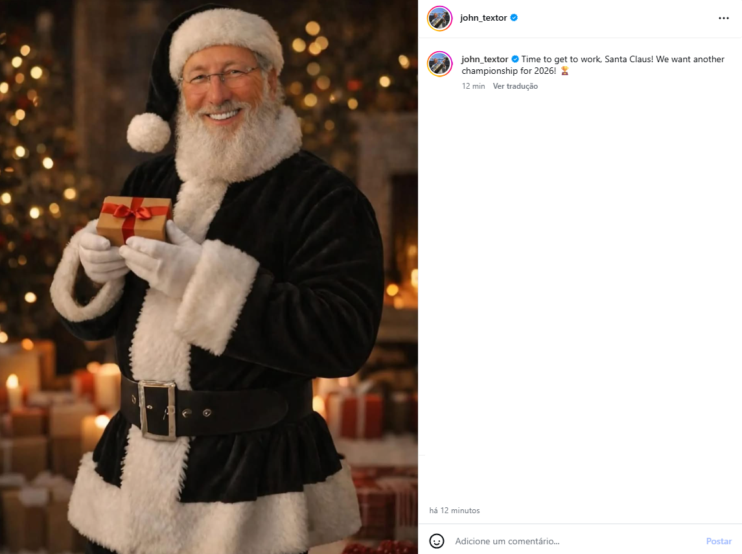Click the header profile avatar with story ring
The height and width of the screenshot is (554, 742).
(x=439, y=18)
